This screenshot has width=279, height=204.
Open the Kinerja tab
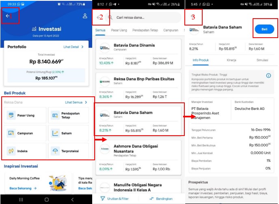tap(231, 60)
